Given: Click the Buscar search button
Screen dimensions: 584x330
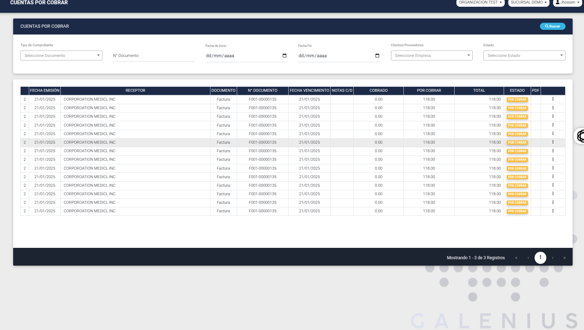Looking at the screenshot, I should (x=552, y=26).
